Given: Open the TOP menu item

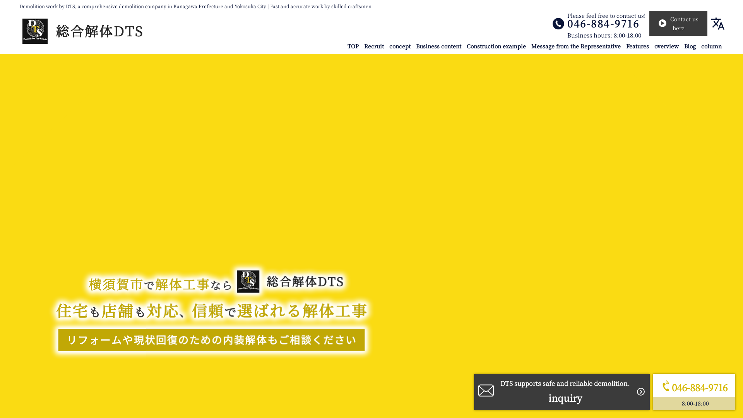Looking at the screenshot, I should [353, 46].
